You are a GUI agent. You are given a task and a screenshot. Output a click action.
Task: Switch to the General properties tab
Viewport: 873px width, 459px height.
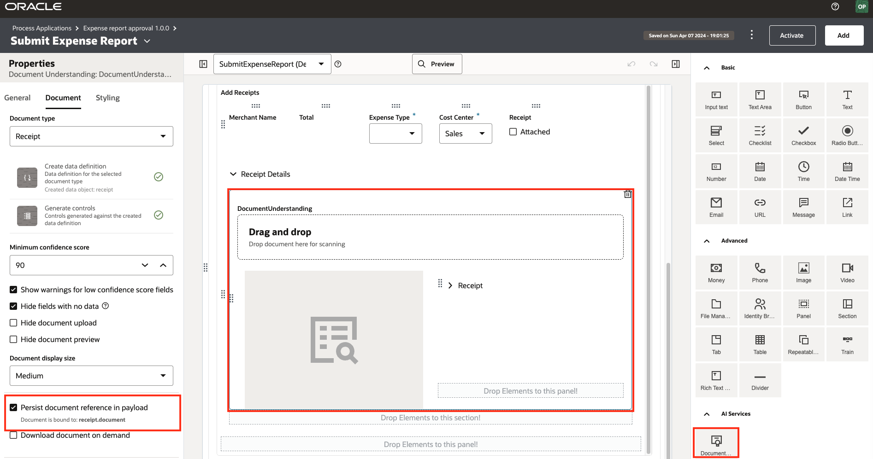17,98
